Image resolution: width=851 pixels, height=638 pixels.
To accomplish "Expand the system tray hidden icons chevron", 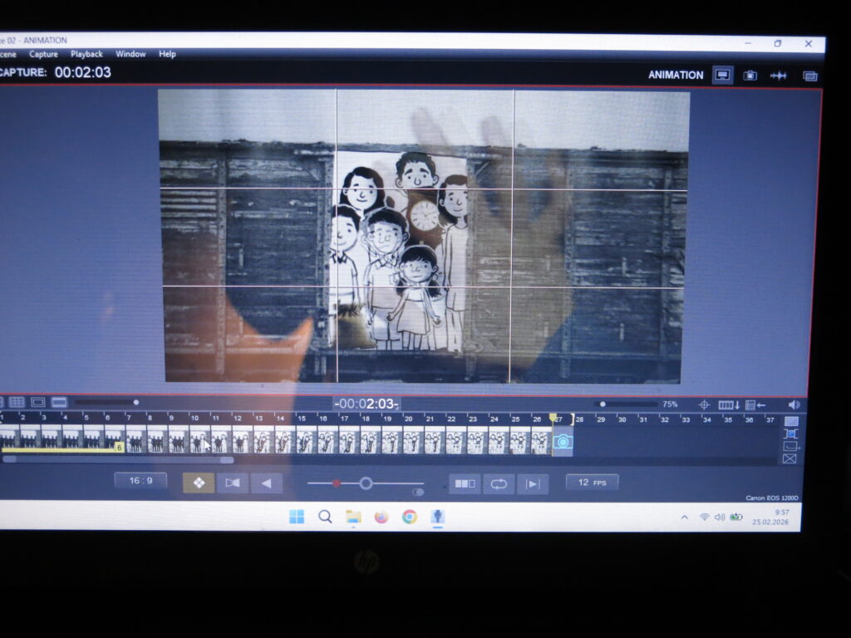I will click(684, 517).
